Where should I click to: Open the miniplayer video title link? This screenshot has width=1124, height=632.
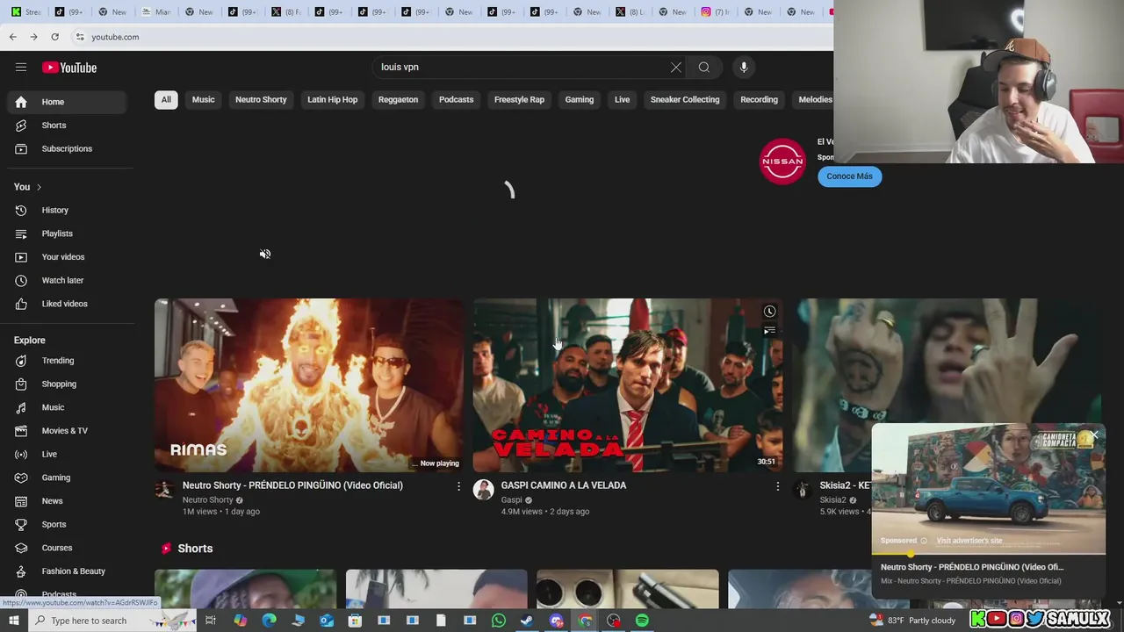click(971, 567)
